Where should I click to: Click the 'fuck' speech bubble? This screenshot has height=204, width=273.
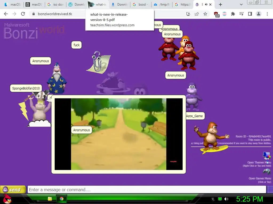[x=77, y=45]
